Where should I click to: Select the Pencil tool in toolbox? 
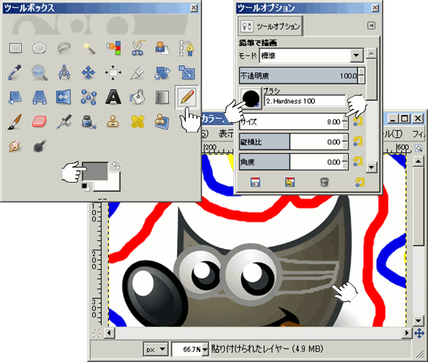point(187,97)
